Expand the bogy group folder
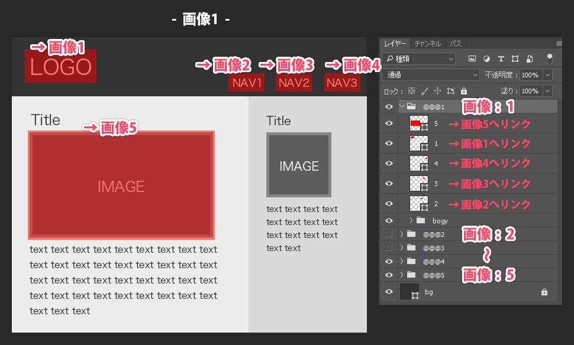Screen dimensions: 574x345 coord(411,220)
